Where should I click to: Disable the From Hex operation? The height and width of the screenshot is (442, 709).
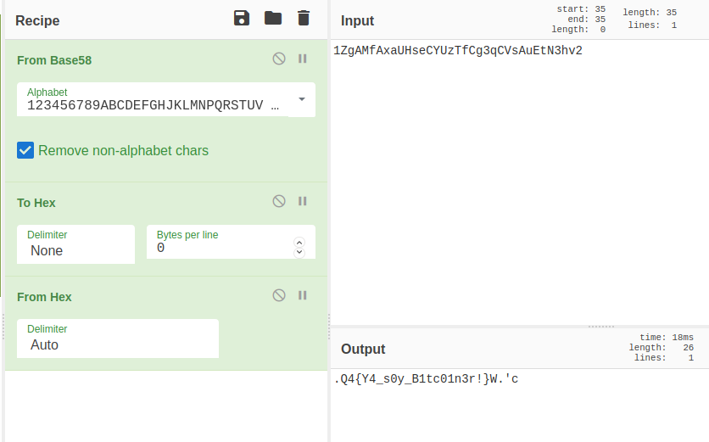pyautogui.click(x=279, y=295)
